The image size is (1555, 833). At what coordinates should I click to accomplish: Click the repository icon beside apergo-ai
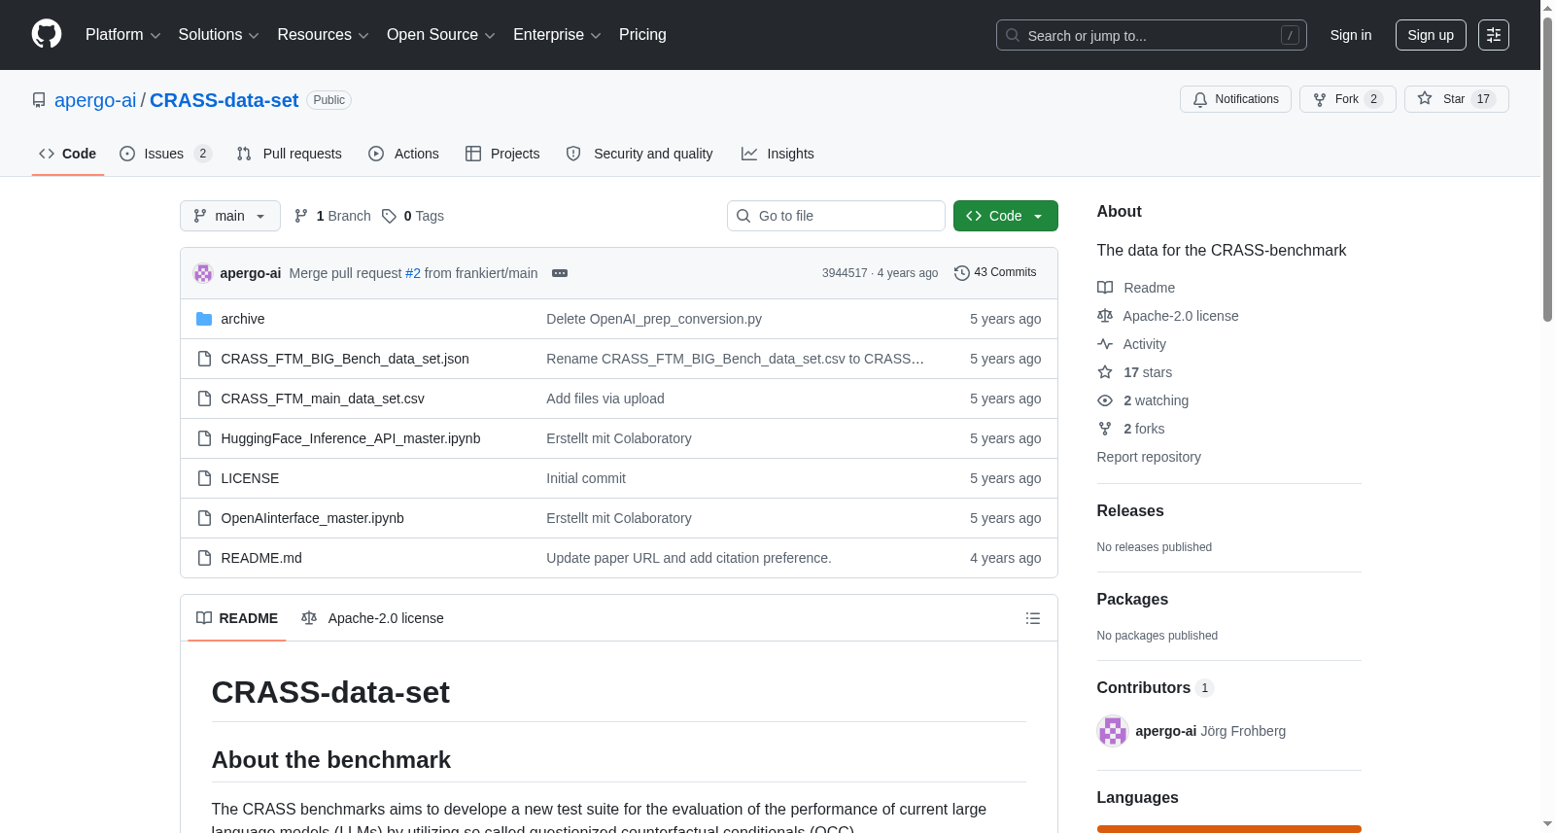click(x=39, y=100)
